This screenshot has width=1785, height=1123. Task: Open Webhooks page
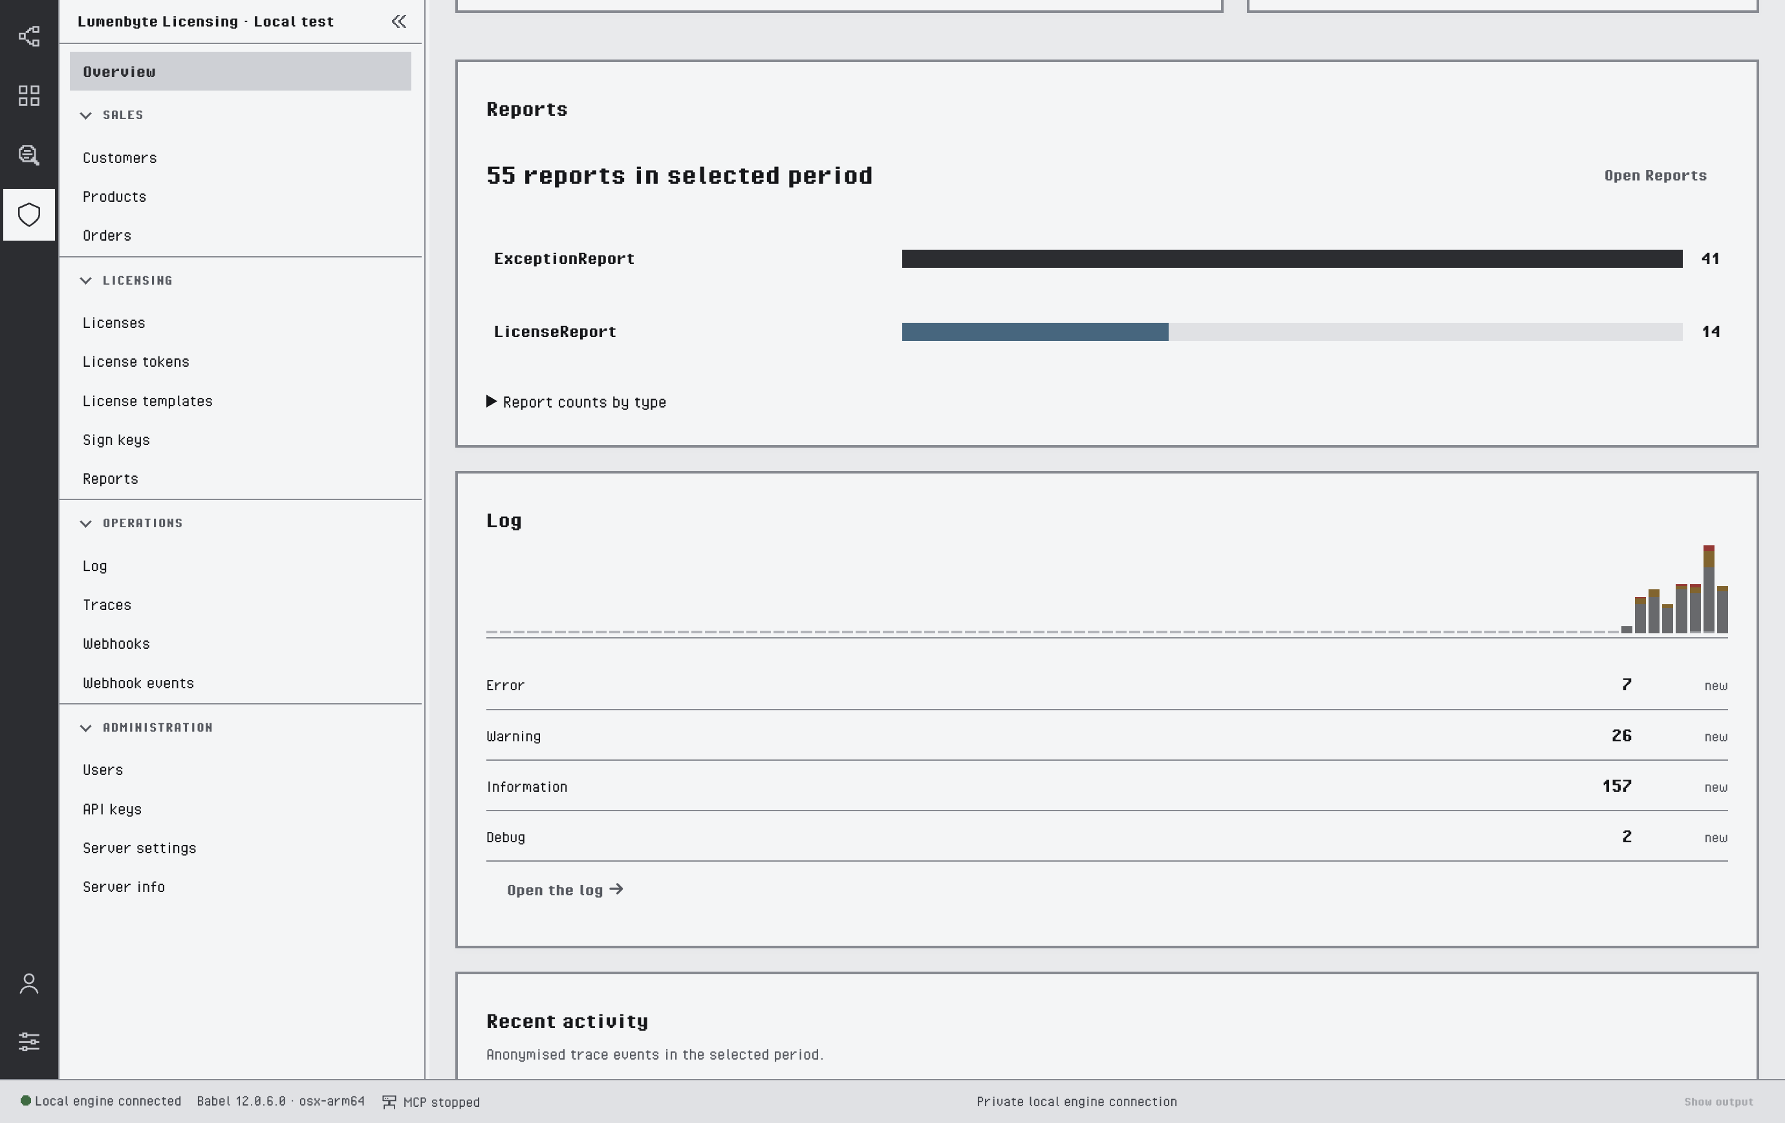tap(116, 644)
